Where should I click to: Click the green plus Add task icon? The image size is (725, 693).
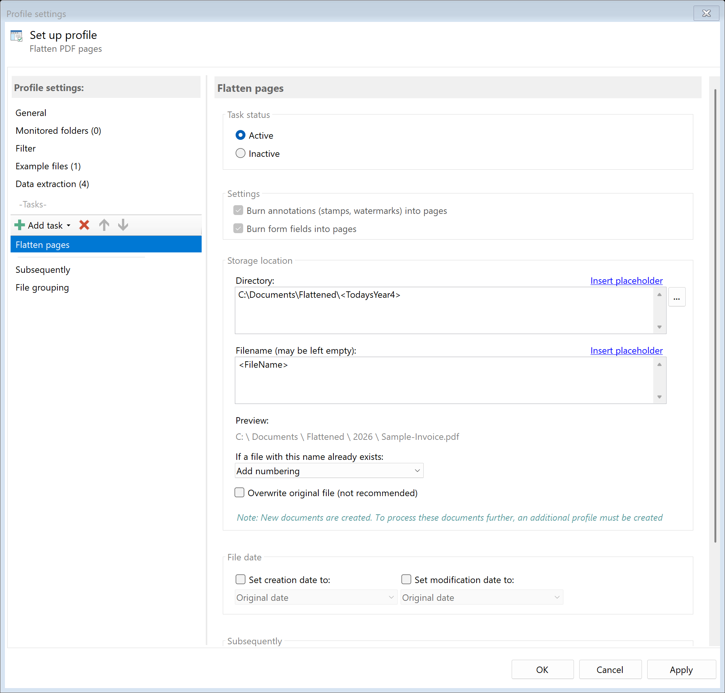(19, 225)
